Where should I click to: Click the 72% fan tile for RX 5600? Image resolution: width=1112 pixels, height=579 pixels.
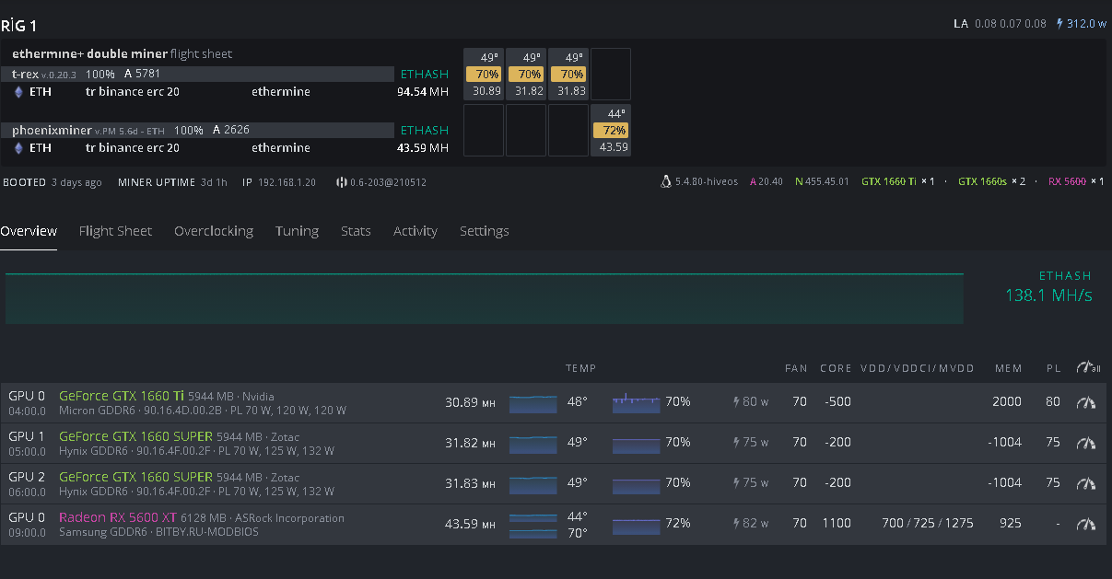(x=611, y=131)
